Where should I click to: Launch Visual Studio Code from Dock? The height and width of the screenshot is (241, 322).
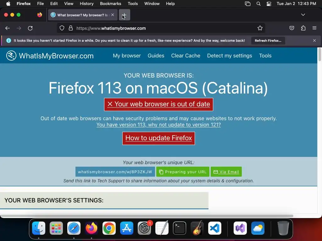point(215,228)
